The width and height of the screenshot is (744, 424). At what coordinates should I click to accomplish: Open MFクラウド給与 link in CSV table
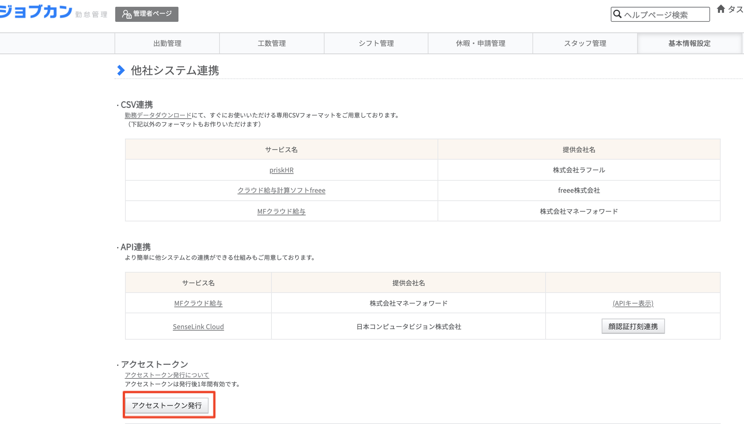click(281, 212)
